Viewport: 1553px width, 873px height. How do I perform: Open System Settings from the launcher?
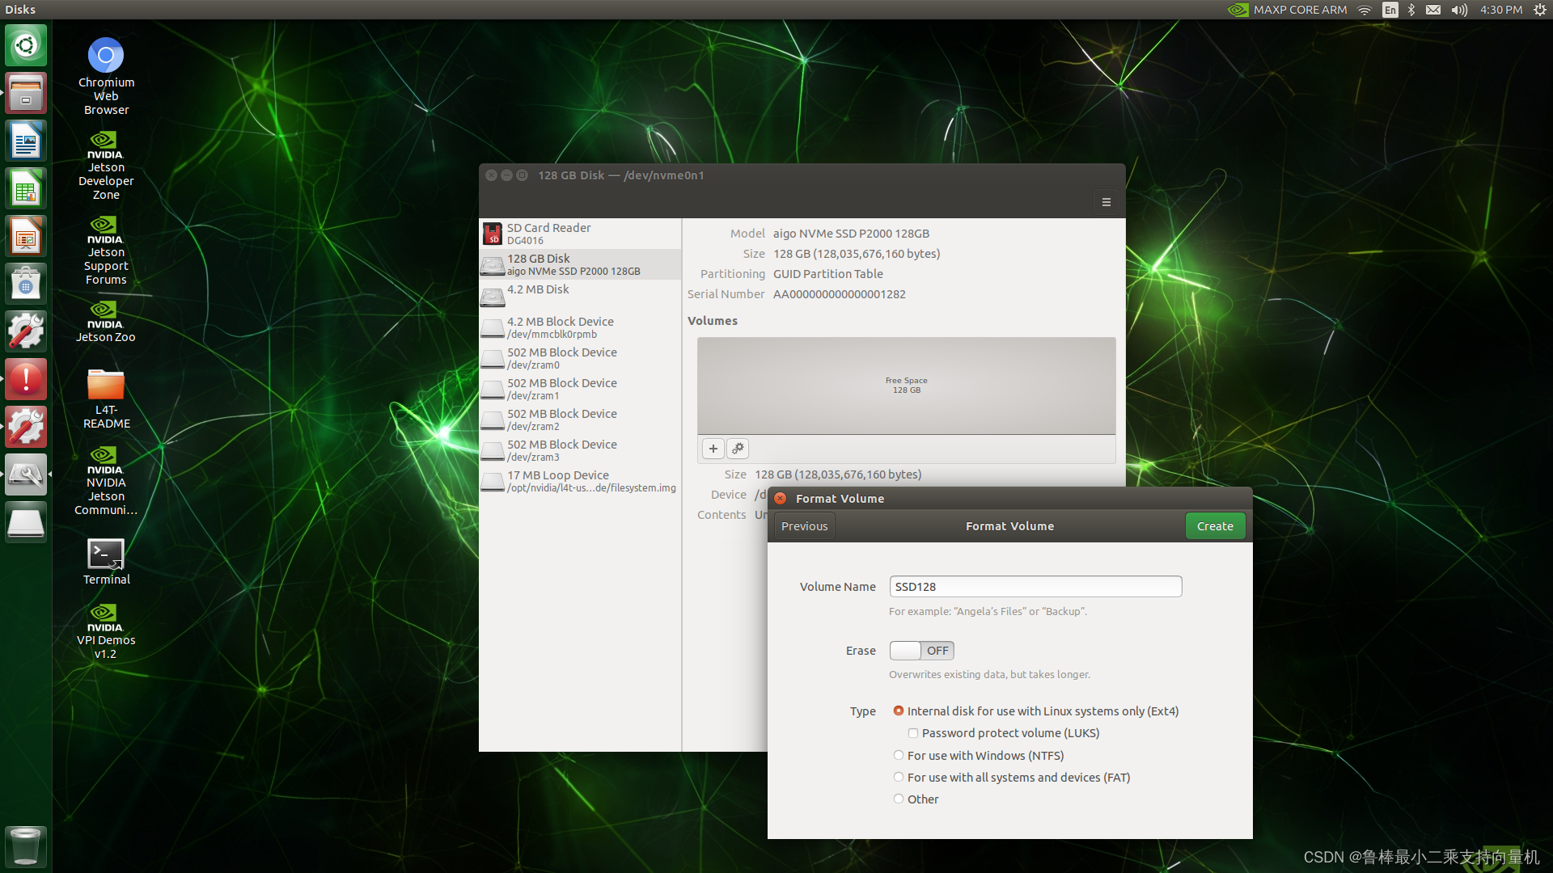(x=26, y=331)
